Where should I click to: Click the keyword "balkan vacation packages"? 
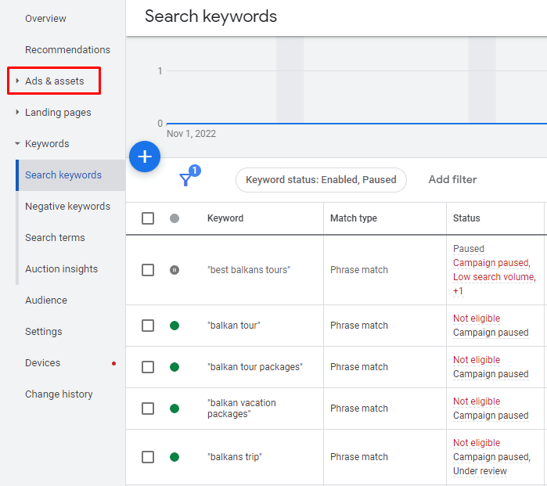pos(241,409)
